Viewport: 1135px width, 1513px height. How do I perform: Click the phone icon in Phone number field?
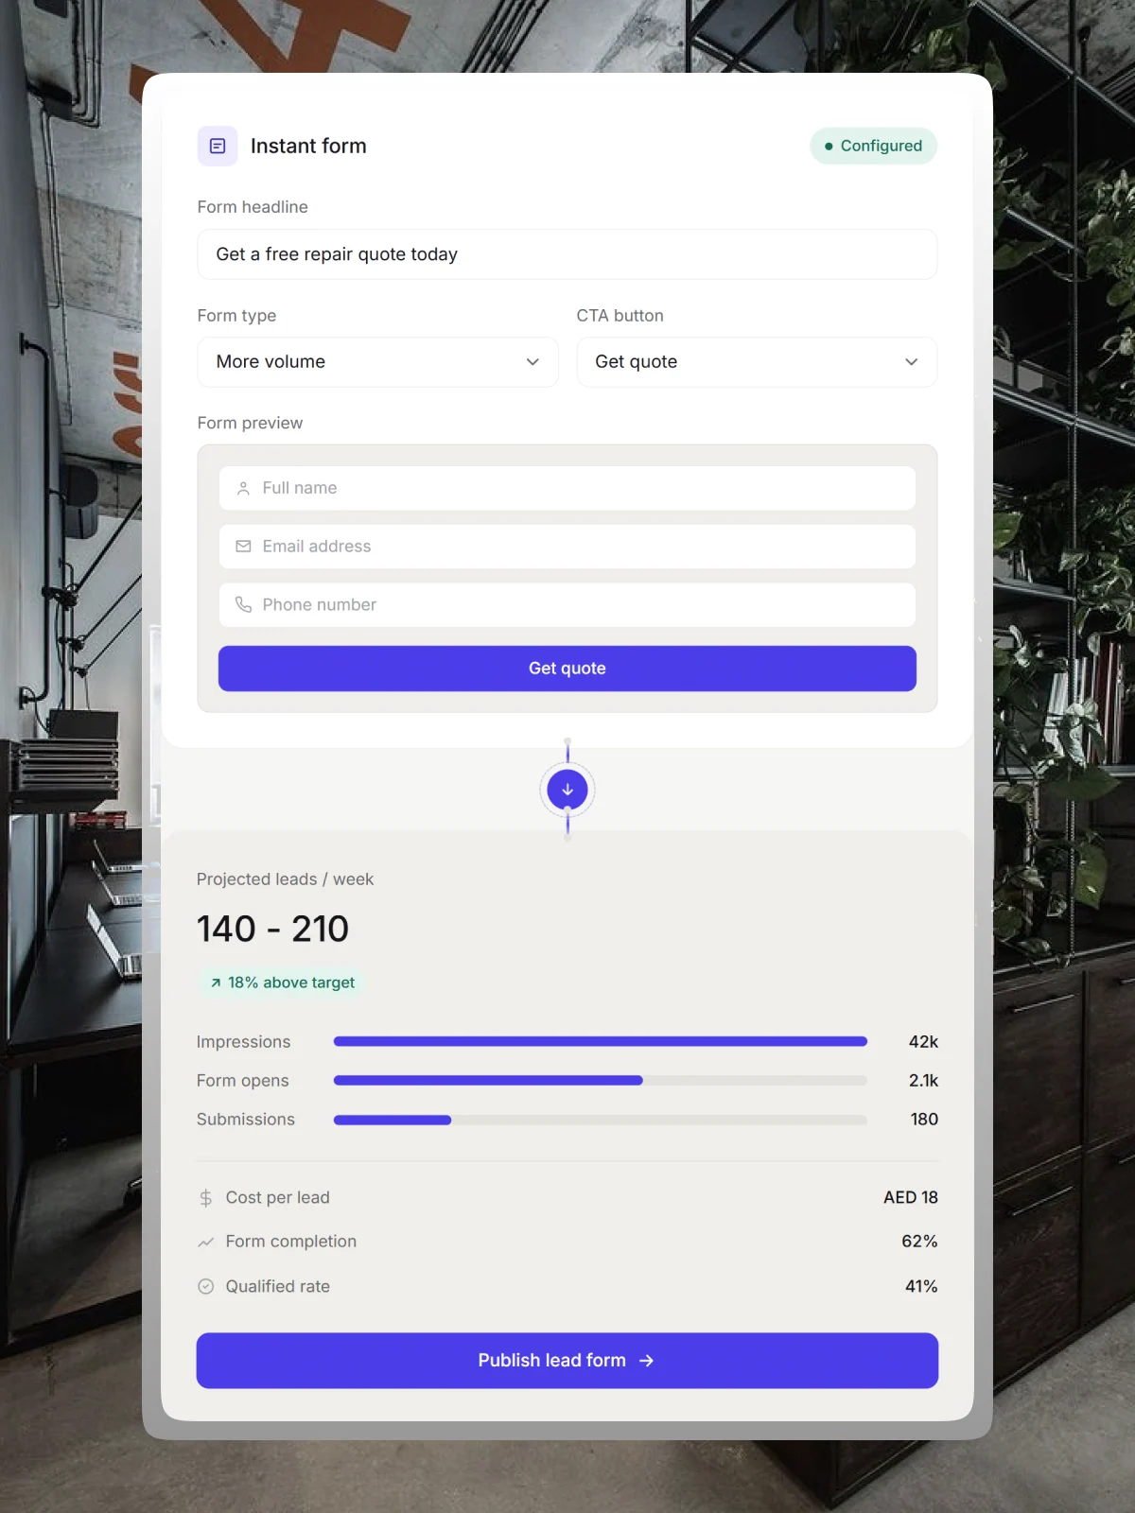click(x=243, y=604)
